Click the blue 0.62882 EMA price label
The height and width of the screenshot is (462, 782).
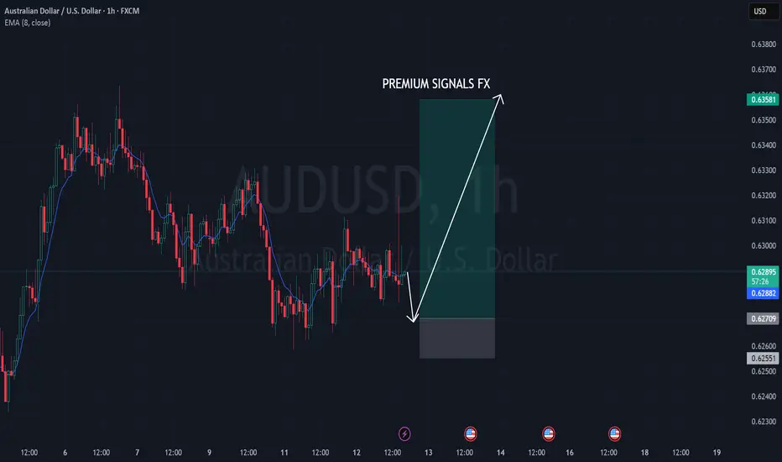763,293
